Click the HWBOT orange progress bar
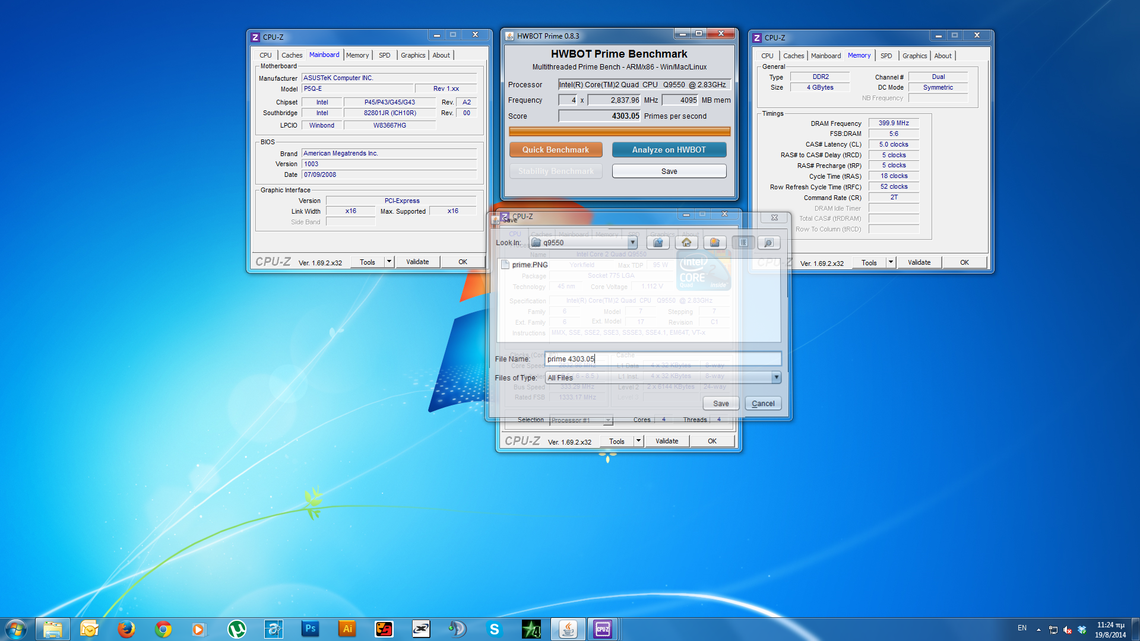The height and width of the screenshot is (641, 1140). tap(619, 131)
